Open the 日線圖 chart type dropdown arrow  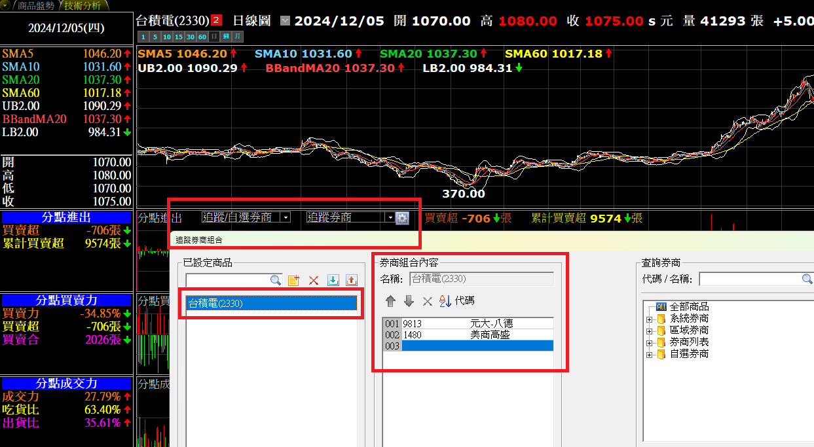[x=284, y=21]
